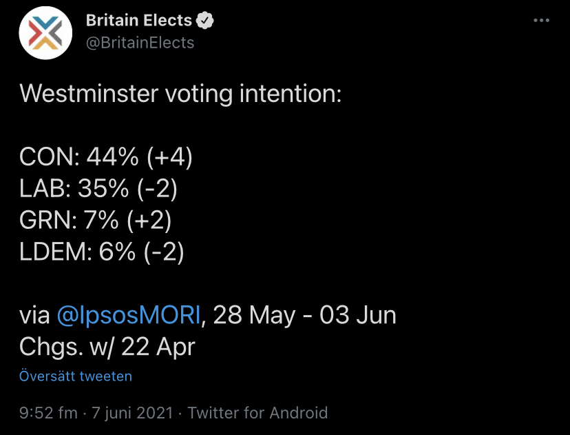Open the @IpsosMORI mention
The width and height of the screenshot is (570, 435).
(x=129, y=315)
